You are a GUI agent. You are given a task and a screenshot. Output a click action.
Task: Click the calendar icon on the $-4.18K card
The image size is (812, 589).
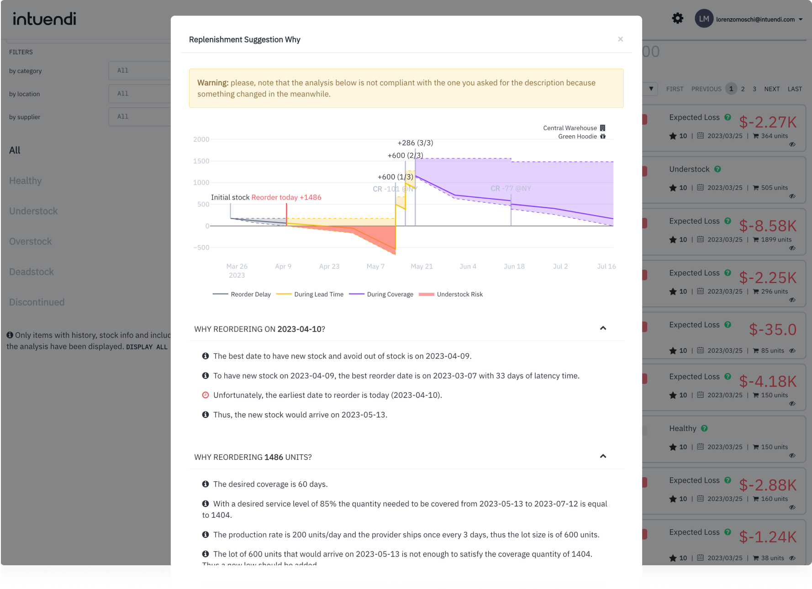(700, 395)
